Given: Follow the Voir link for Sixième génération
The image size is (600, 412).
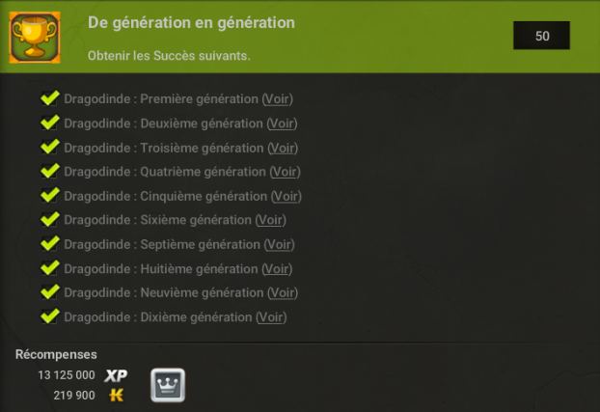Looking at the screenshot, I should tap(271, 220).
